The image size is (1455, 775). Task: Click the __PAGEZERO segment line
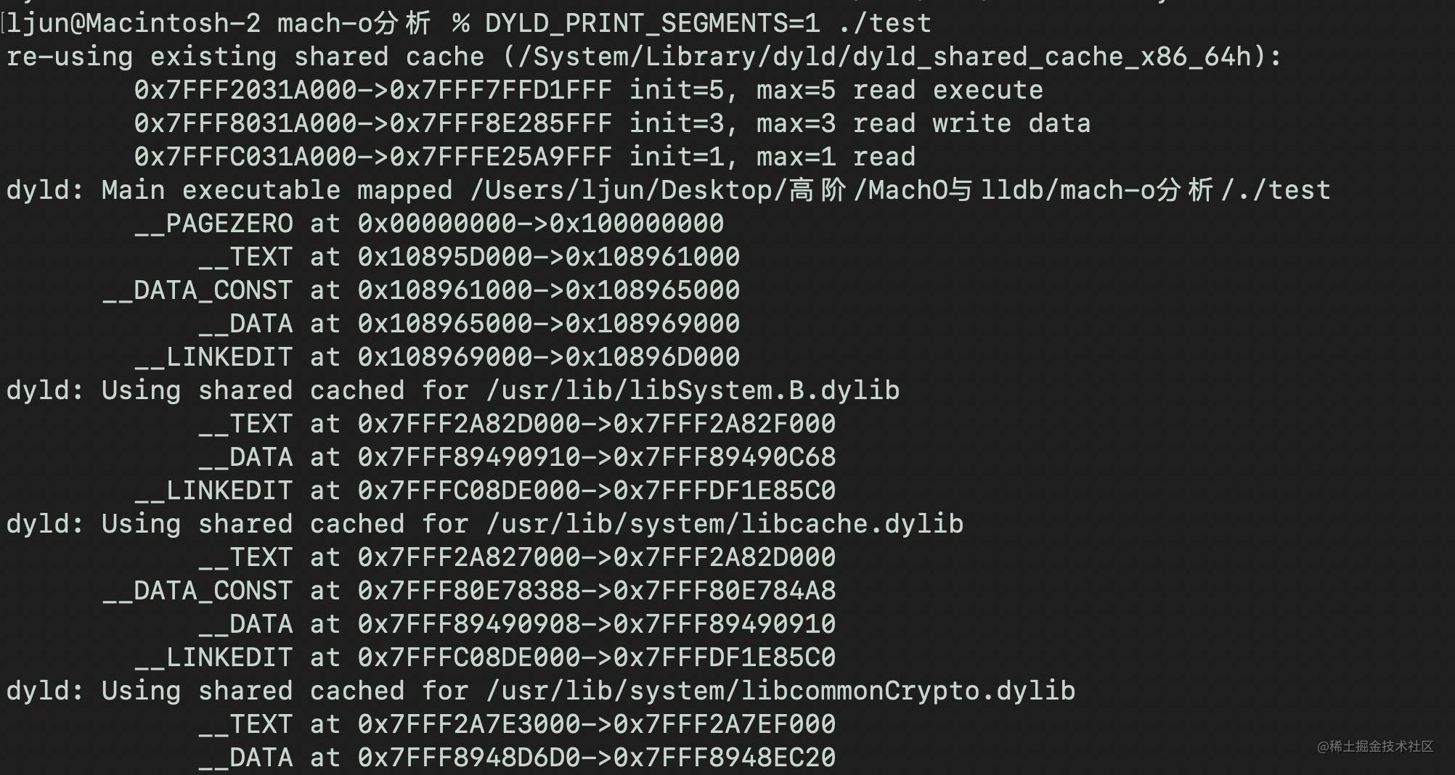[429, 224]
